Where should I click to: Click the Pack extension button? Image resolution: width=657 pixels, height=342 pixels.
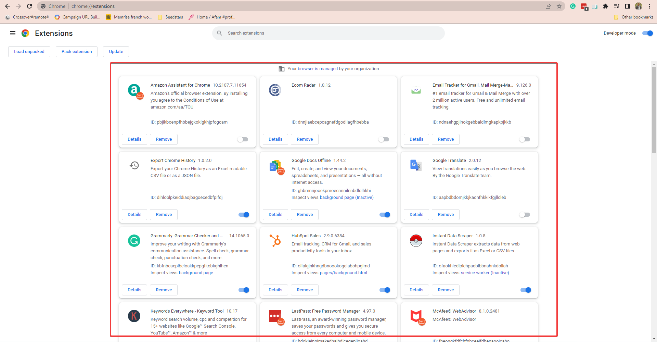click(77, 52)
